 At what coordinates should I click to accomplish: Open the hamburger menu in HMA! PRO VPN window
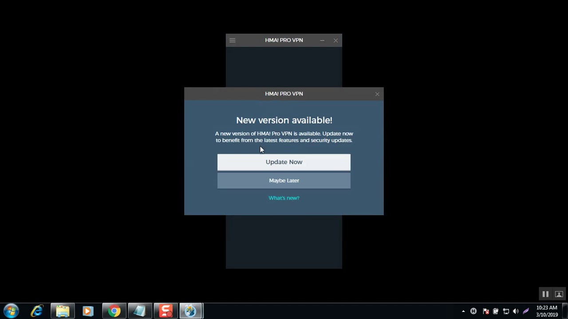232,40
